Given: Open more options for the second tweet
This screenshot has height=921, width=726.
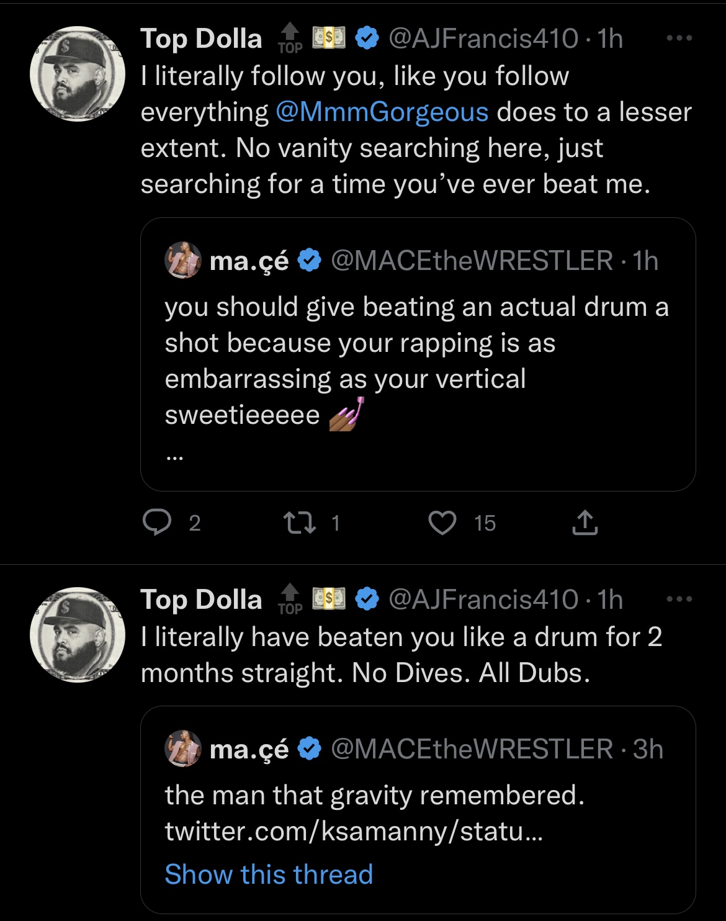Looking at the screenshot, I should click(x=679, y=600).
